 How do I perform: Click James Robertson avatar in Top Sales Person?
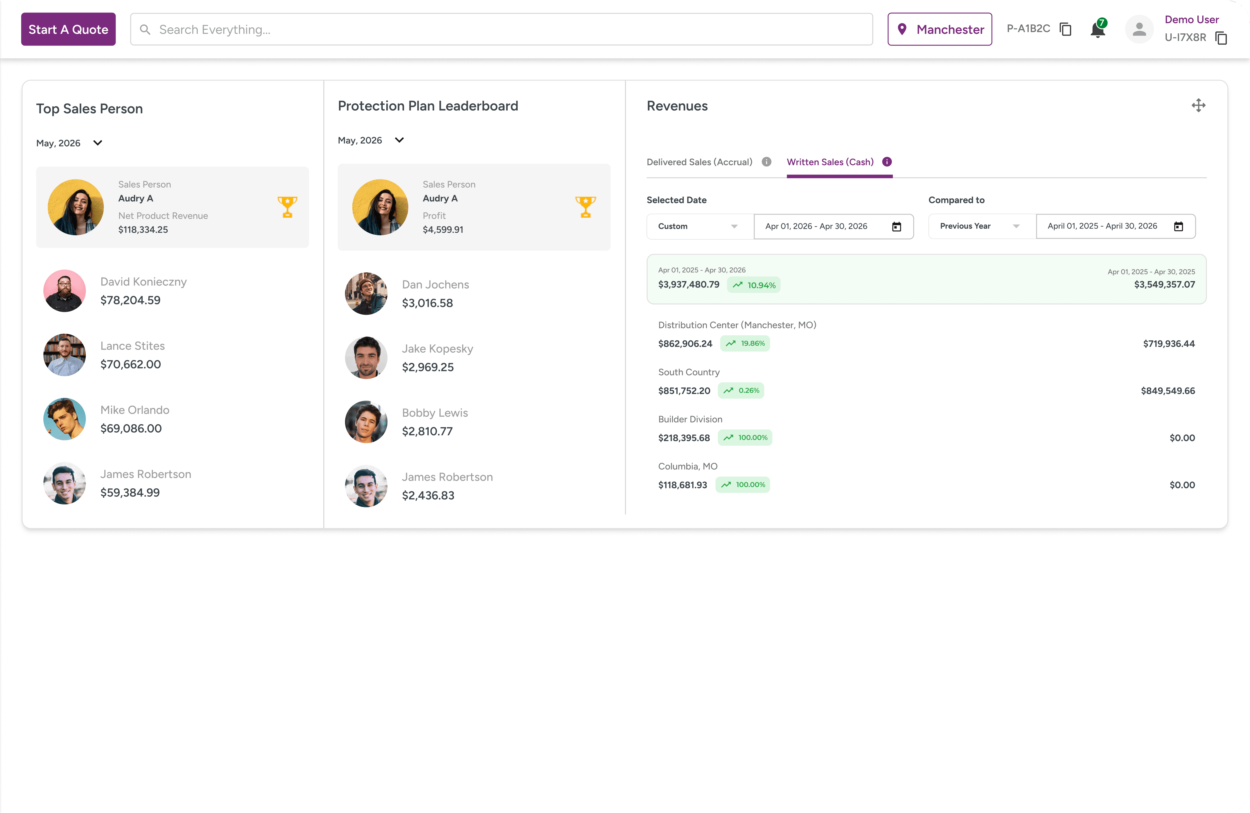coord(64,483)
